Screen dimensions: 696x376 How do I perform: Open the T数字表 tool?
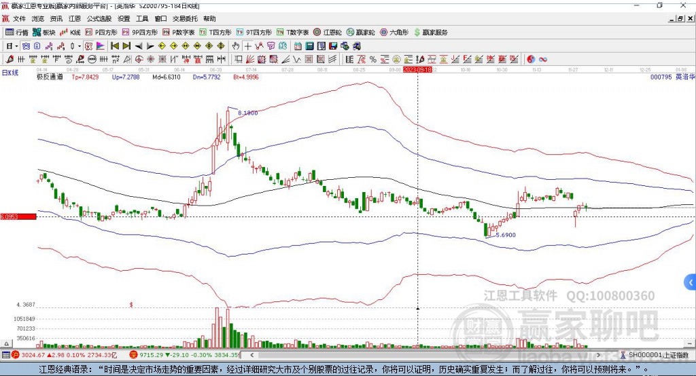click(292, 33)
